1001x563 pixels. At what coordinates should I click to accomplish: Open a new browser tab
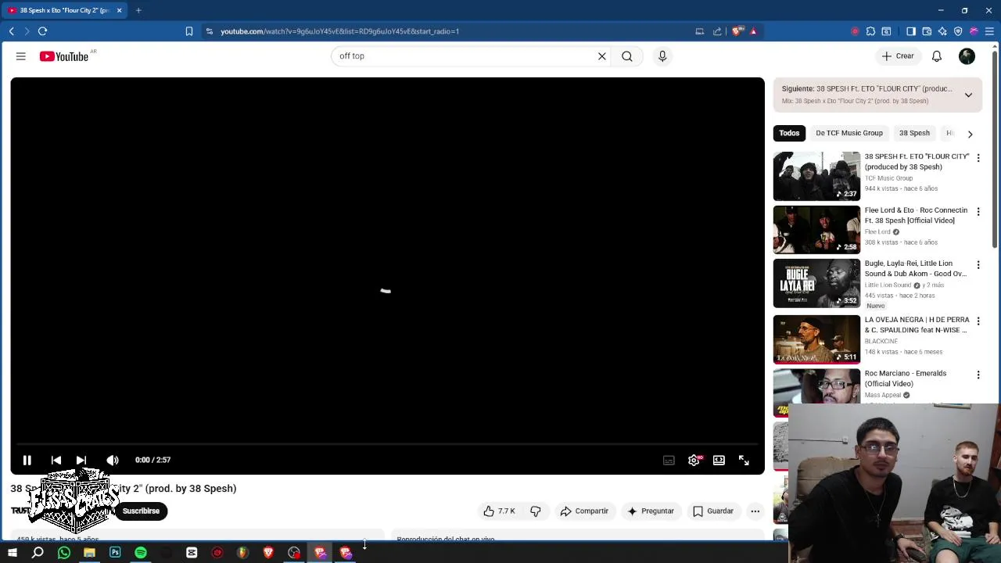pyautogui.click(x=138, y=10)
